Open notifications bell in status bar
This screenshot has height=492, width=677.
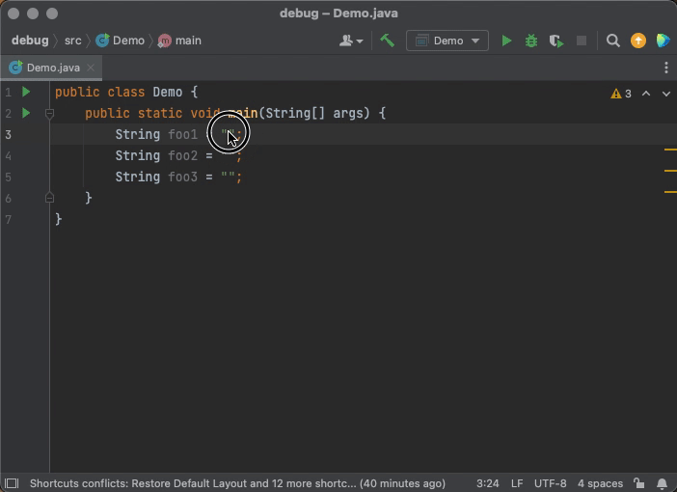(x=662, y=483)
